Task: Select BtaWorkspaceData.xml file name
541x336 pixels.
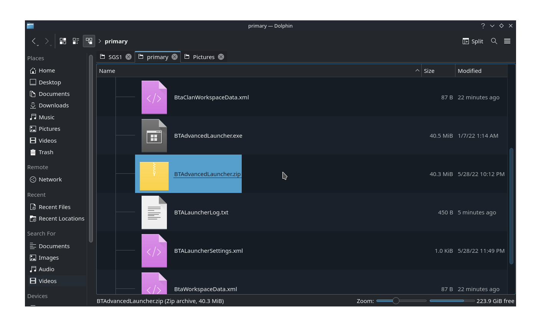Action: pos(206,289)
